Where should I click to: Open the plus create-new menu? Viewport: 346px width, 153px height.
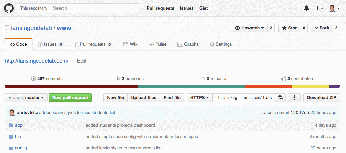pos(319,8)
